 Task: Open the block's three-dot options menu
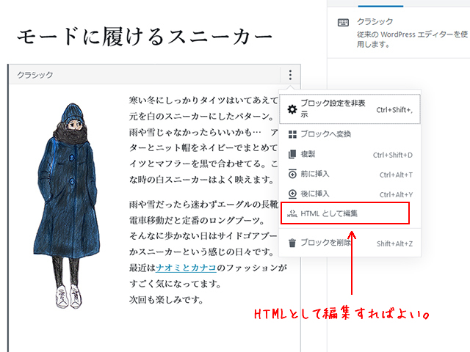click(290, 75)
